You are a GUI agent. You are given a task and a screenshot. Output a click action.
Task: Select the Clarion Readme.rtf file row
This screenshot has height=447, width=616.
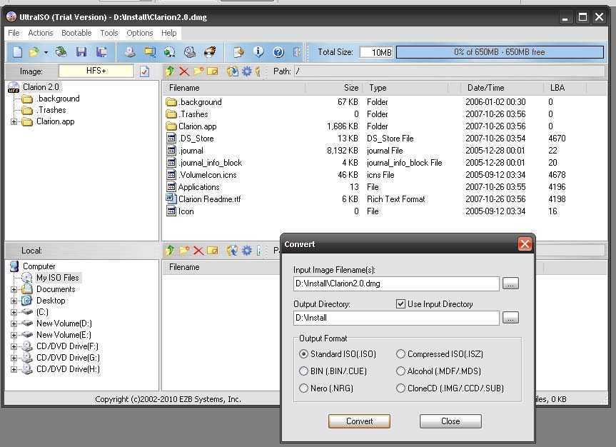pyautogui.click(x=384, y=199)
